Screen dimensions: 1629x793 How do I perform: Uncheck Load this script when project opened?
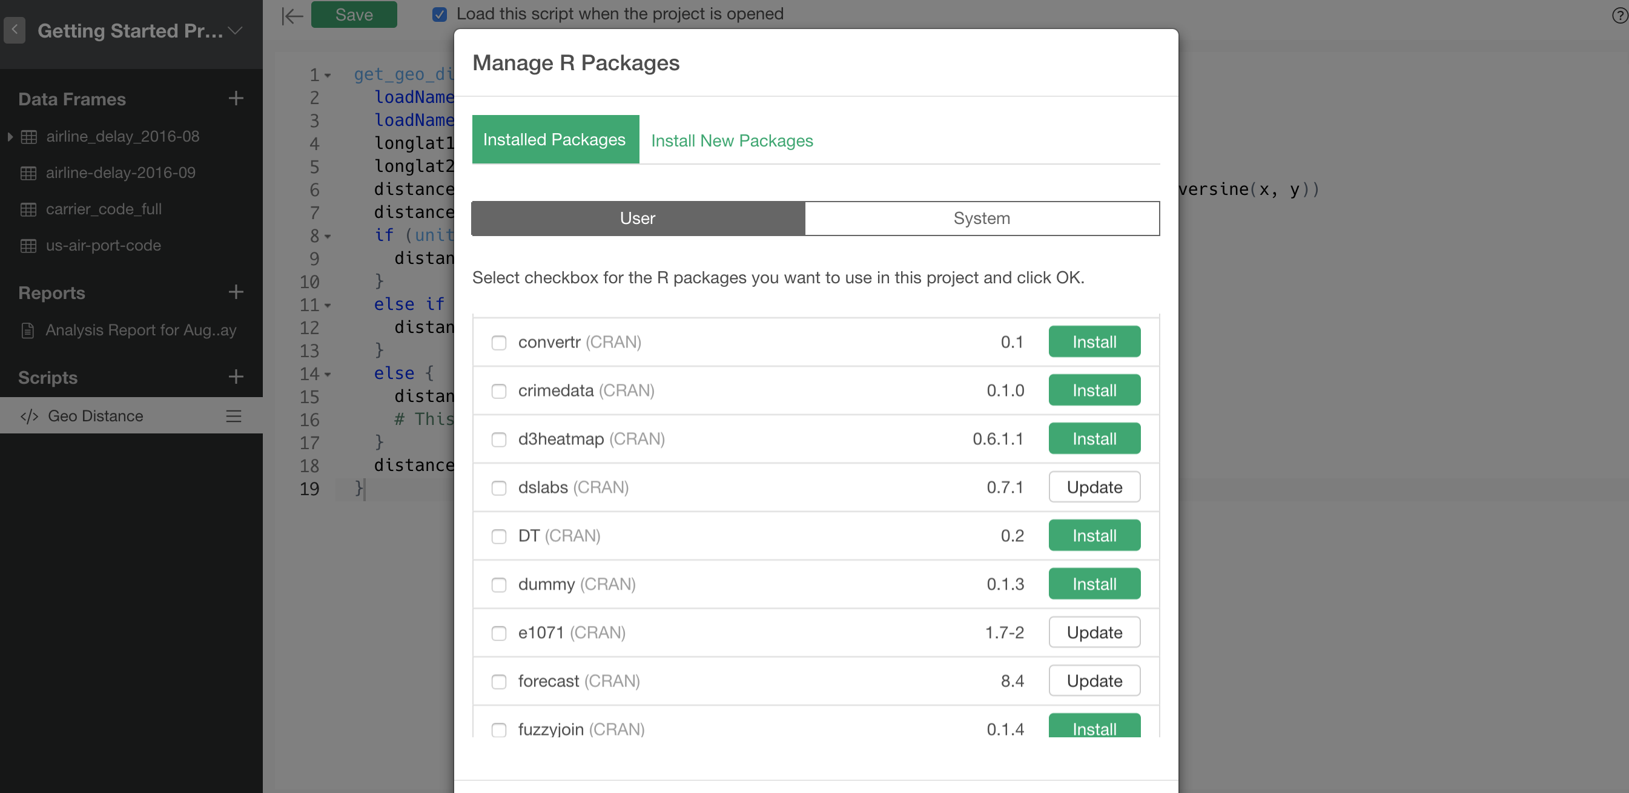click(x=440, y=14)
